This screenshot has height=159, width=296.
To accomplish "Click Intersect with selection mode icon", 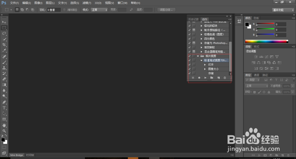I will pyautogui.click(x=33, y=10).
